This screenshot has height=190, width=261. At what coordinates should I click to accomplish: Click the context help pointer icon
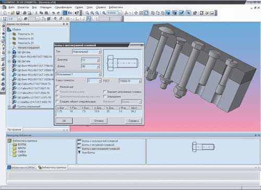coord(77,13)
